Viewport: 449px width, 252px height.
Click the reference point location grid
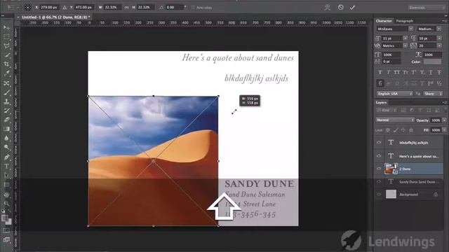28,8
